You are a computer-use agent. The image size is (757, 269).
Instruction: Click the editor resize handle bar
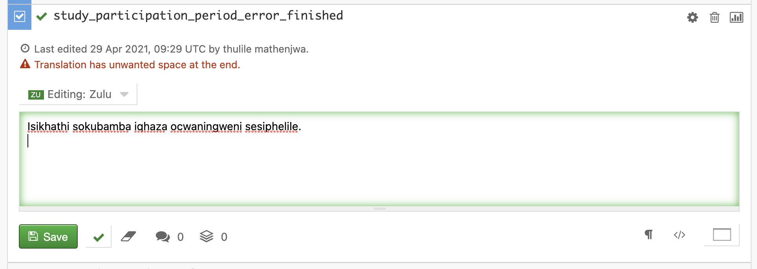click(379, 209)
